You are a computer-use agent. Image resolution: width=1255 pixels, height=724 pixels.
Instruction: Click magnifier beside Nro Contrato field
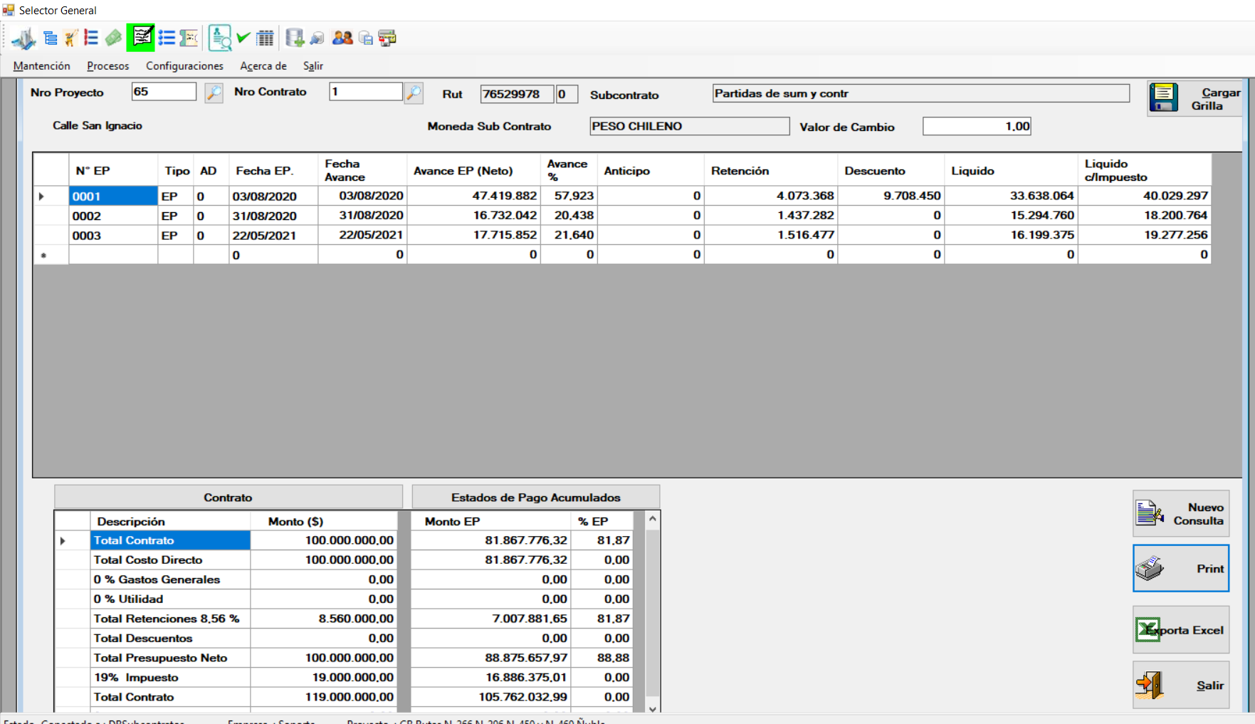coord(414,93)
